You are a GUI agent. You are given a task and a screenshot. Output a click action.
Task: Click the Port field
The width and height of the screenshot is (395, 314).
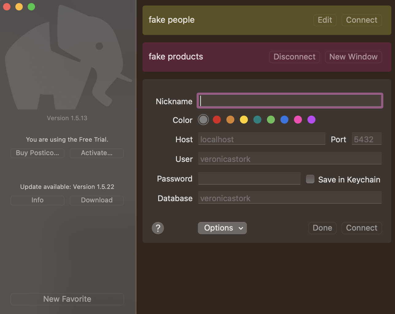[367, 139]
